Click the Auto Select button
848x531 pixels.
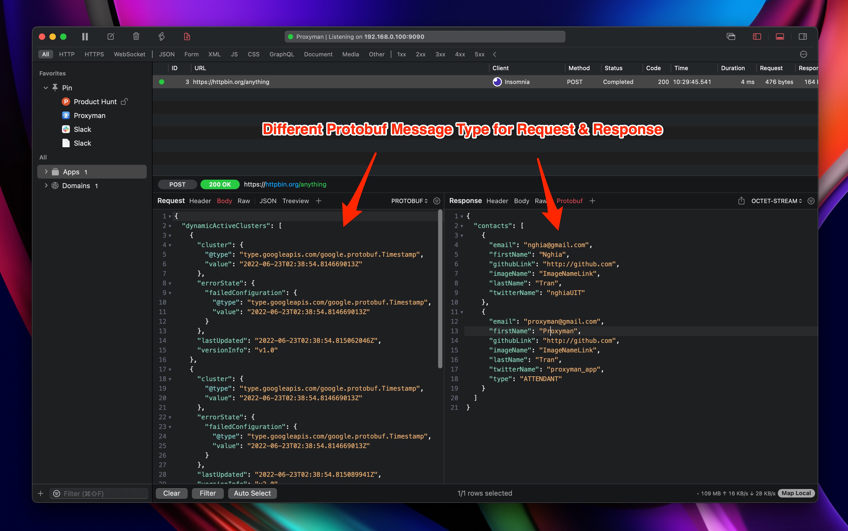pos(252,494)
